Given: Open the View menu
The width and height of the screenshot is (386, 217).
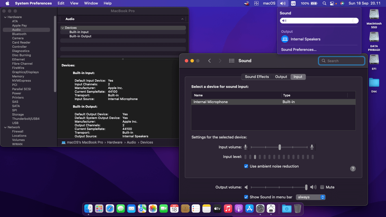Looking at the screenshot, I should click(x=74, y=3).
